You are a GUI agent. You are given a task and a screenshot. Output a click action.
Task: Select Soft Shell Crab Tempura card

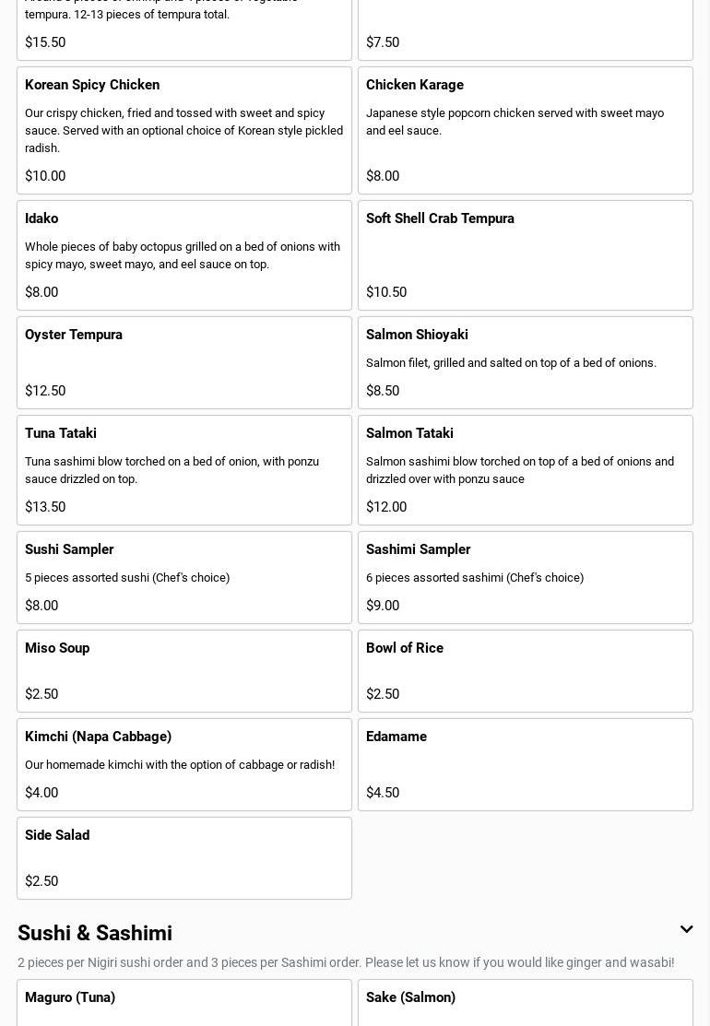click(x=526, y=255)
